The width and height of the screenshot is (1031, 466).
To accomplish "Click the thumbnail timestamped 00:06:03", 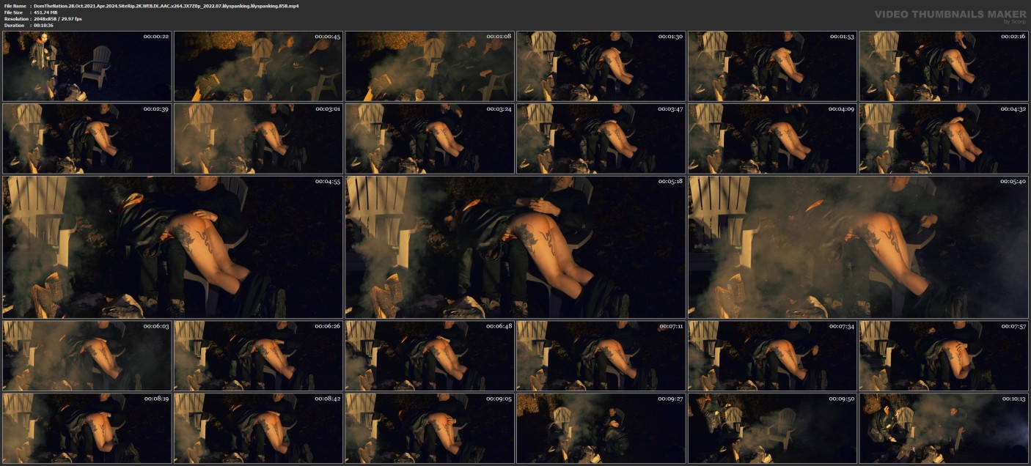I will pos(87,355).
